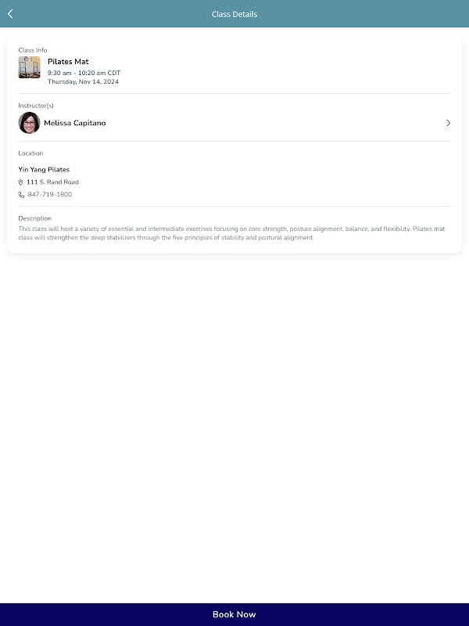The width and height of the screenshot is (469, 626).
Task: Tap the class description paragraph text
Action: [231, 233]
